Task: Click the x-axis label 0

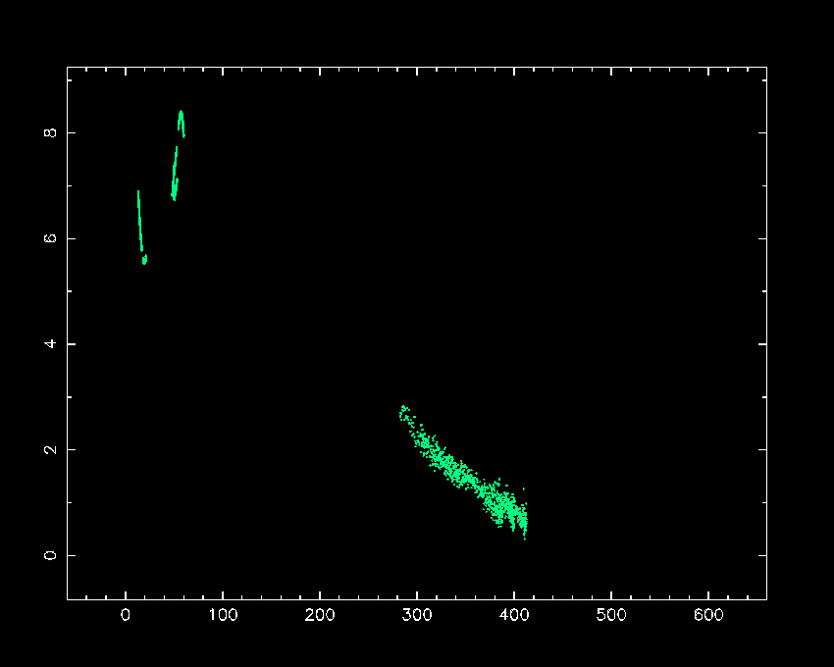Action: tap(126, 615)
